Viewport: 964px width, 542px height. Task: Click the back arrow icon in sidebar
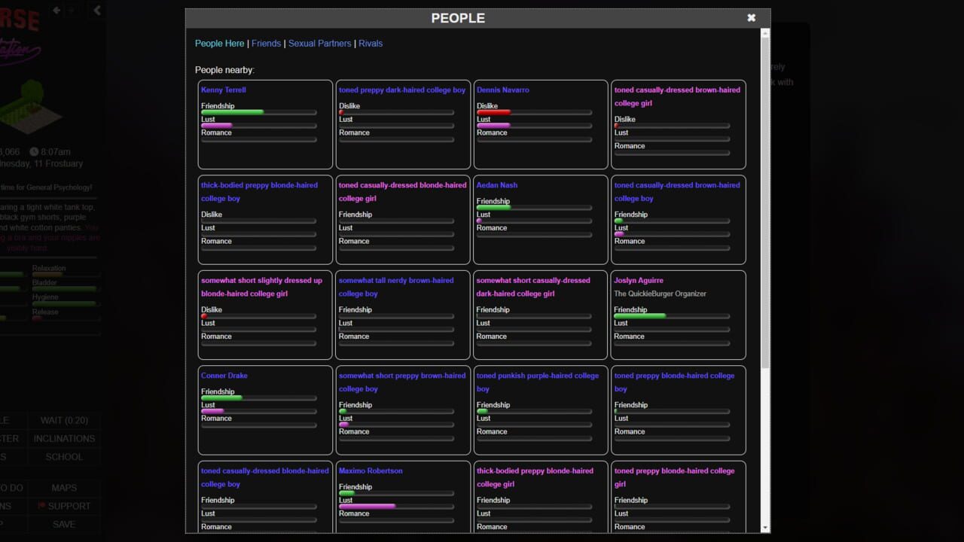(x=56, y=11)
